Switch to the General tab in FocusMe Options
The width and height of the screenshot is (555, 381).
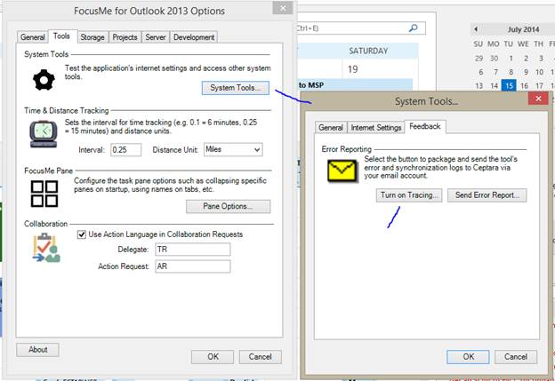tap(33, 37)
